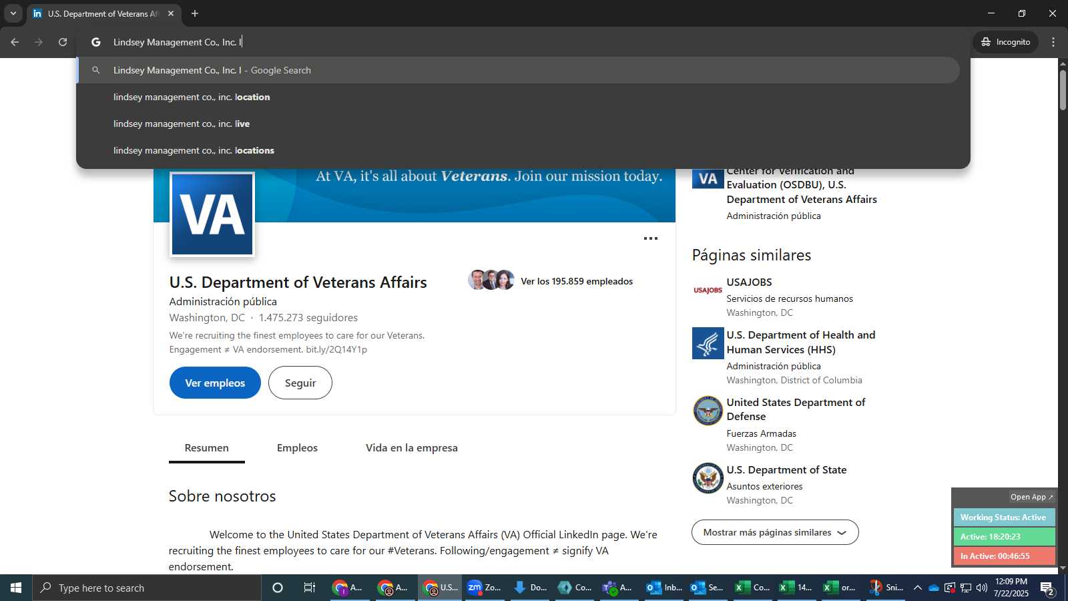Image resolution: width=1068 pixels, height=601 pixels.
Task: Open the Chrome three-dot menu
Action: point(1053,42)
